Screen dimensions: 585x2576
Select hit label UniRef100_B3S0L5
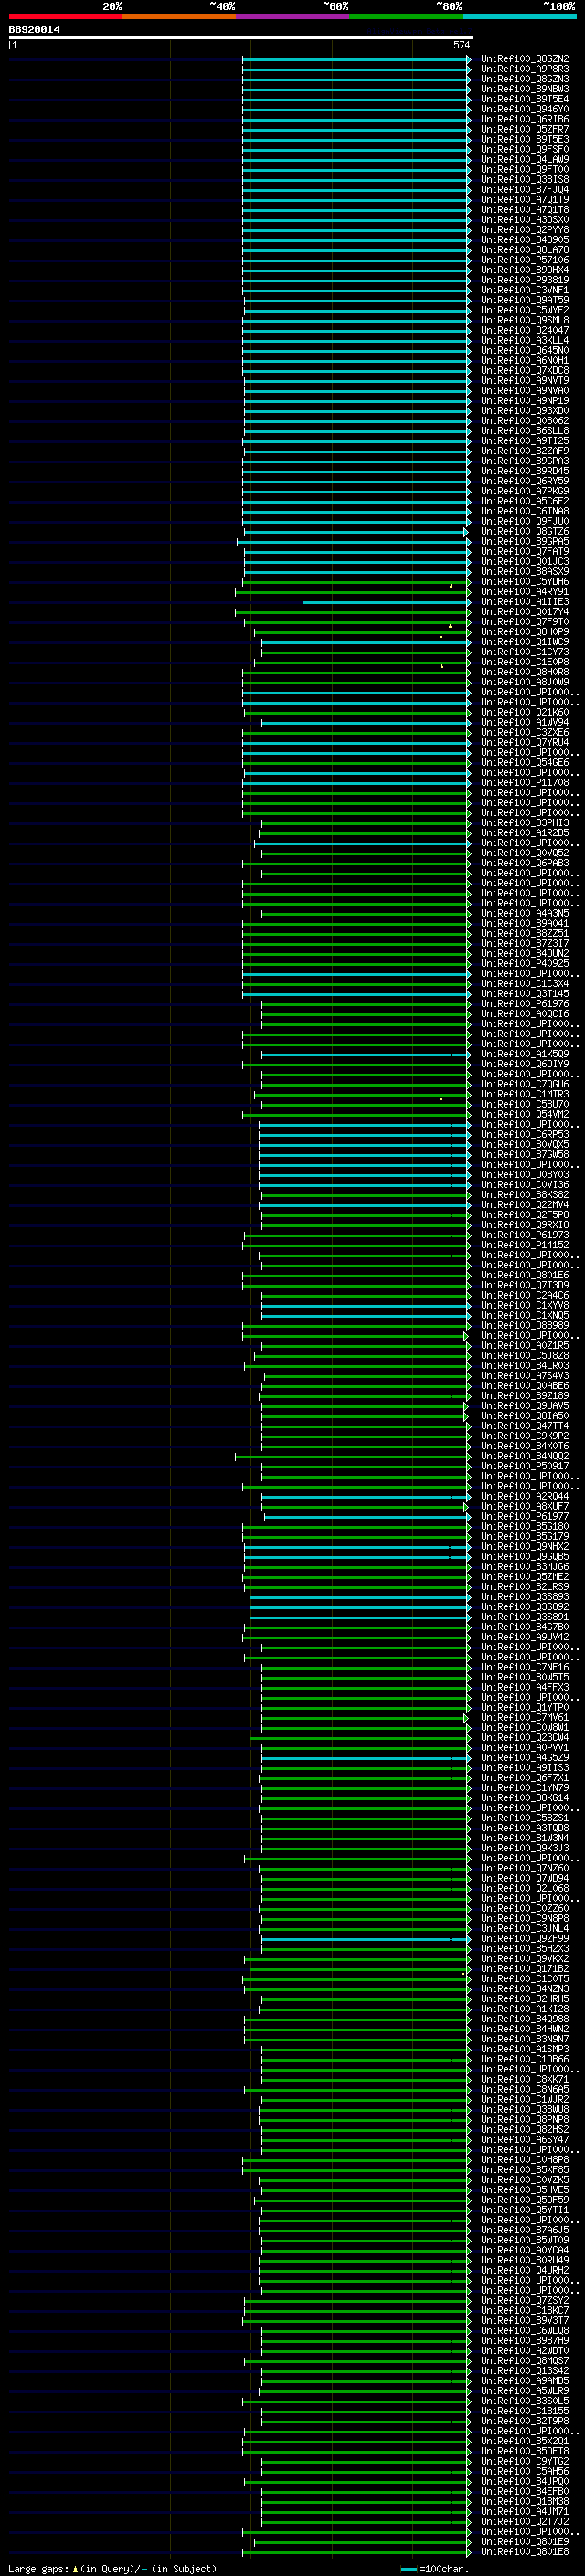click(524, 2401)
